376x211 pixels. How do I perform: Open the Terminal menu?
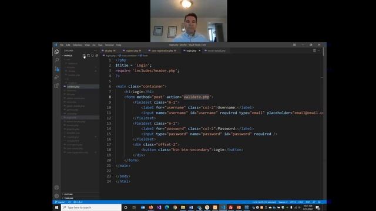click(x=109, y=45)
